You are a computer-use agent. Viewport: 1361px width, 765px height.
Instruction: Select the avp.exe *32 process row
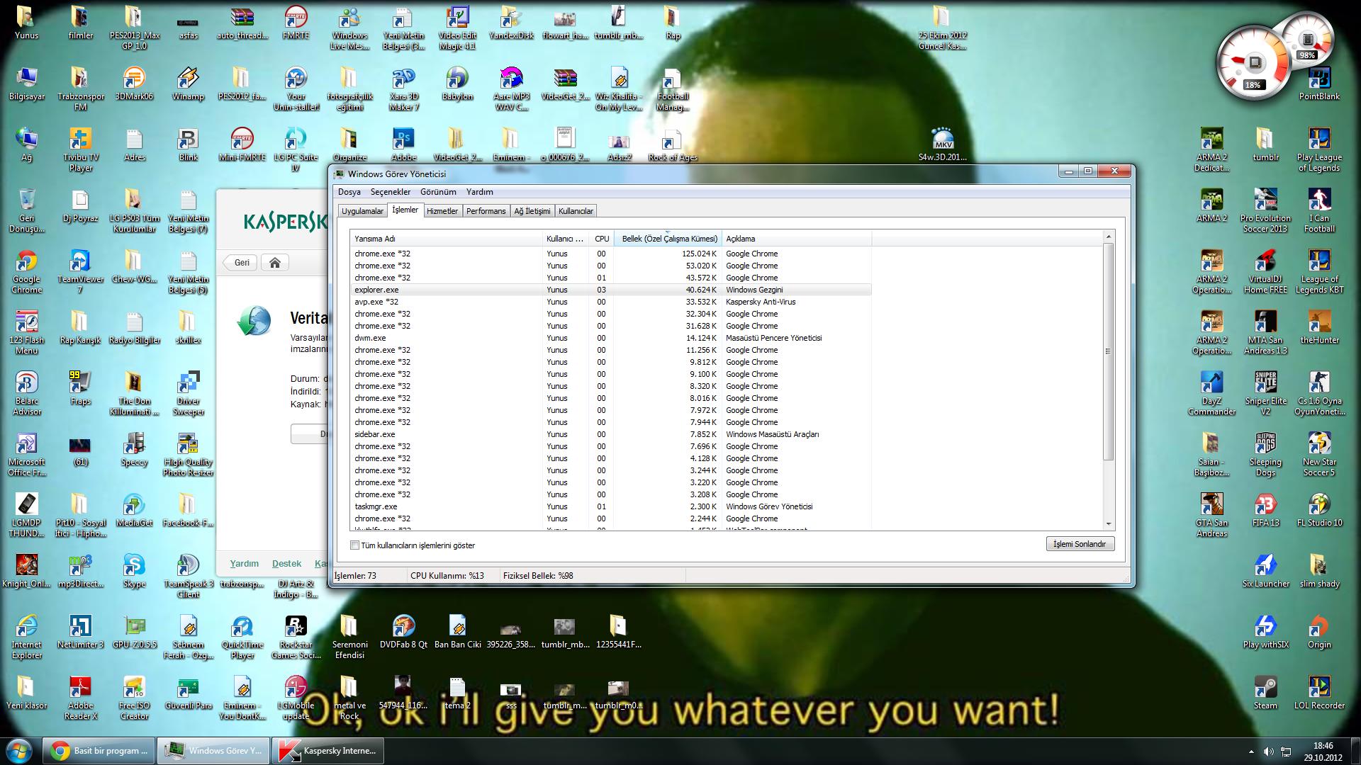click(x=611, y=302)
